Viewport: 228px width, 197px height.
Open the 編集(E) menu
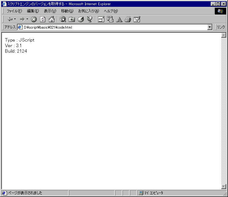pyautogui.click(x=33, y=11)
